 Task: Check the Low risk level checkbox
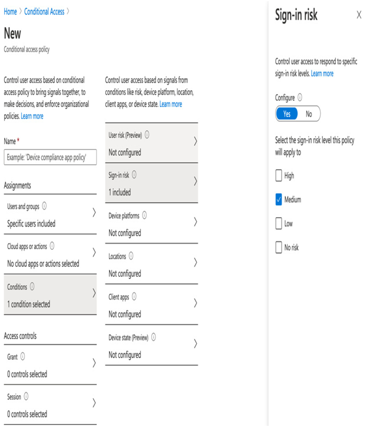tap(279, 223)
